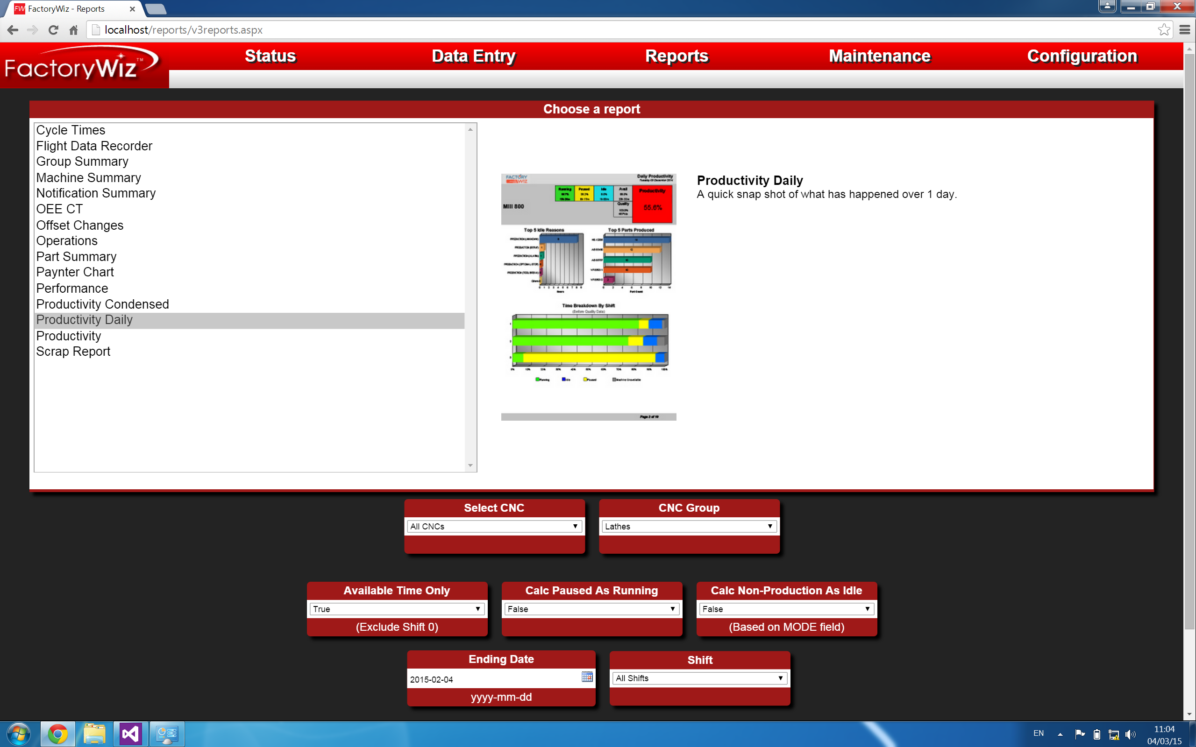Select Productivity report in list
1196x747 pixels.
click(x=249, y=336)
